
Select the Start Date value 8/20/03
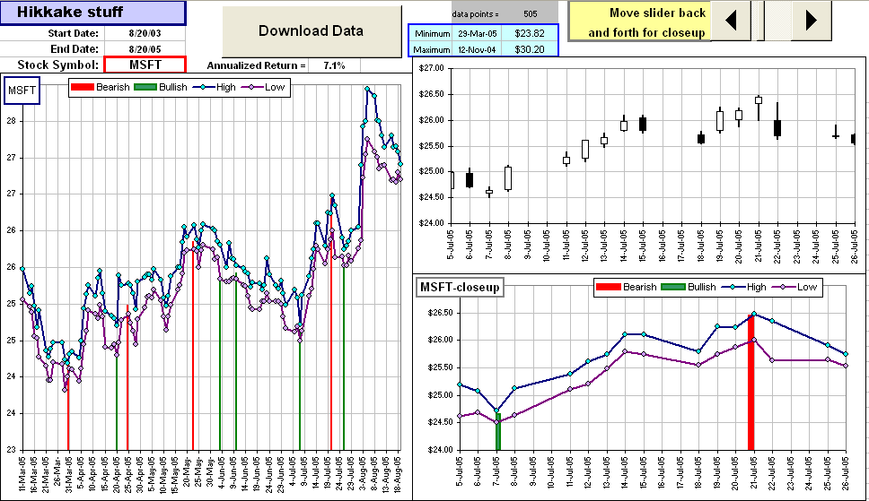pyautogui.click(x=145, y=33)
